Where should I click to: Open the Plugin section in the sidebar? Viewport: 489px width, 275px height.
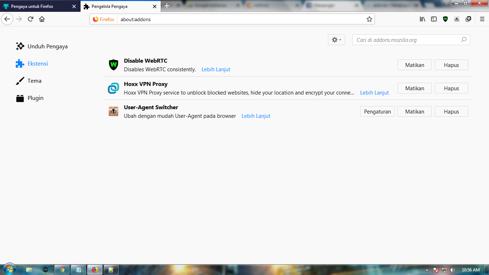point(35,98)
